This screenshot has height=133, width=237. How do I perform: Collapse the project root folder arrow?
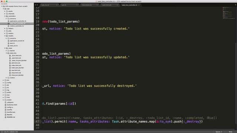(2, 6)
